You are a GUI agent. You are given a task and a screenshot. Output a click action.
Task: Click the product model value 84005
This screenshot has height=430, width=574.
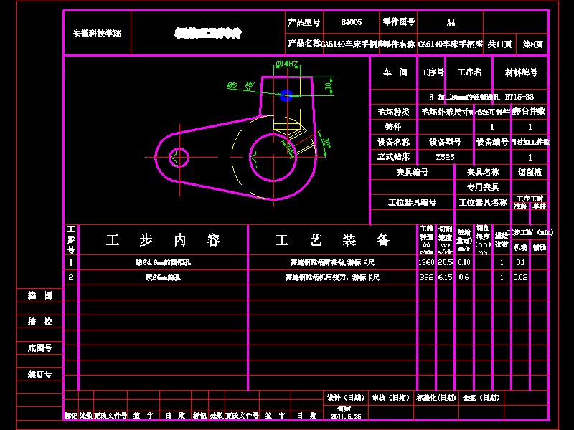click(x=352, y=22)
